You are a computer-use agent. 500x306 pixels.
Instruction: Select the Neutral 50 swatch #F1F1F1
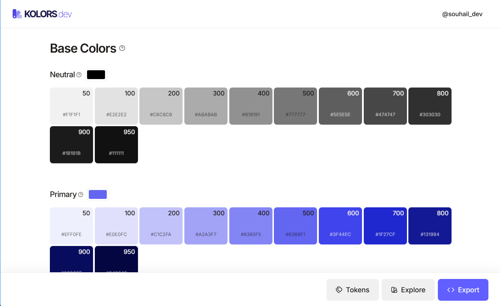tap(71, 106)
